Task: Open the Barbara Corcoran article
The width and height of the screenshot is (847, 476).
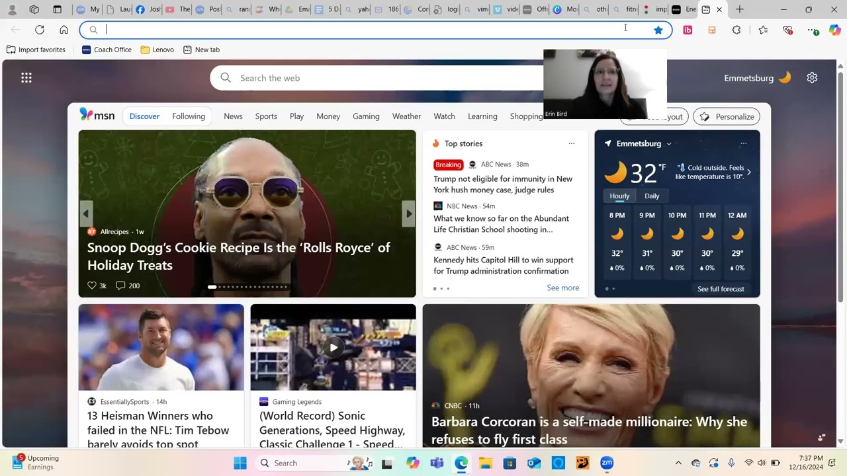Action: pyautogui.click(x=592, y=376)
